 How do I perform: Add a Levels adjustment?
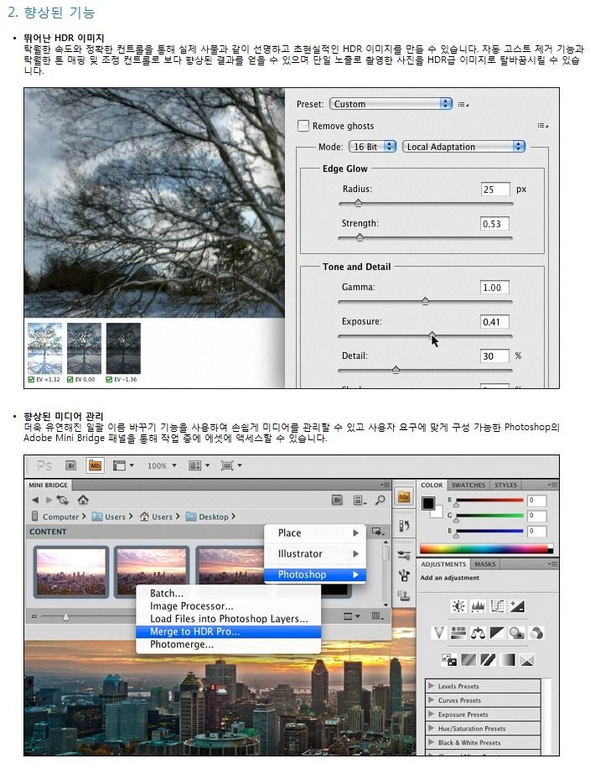coord(478,606)
